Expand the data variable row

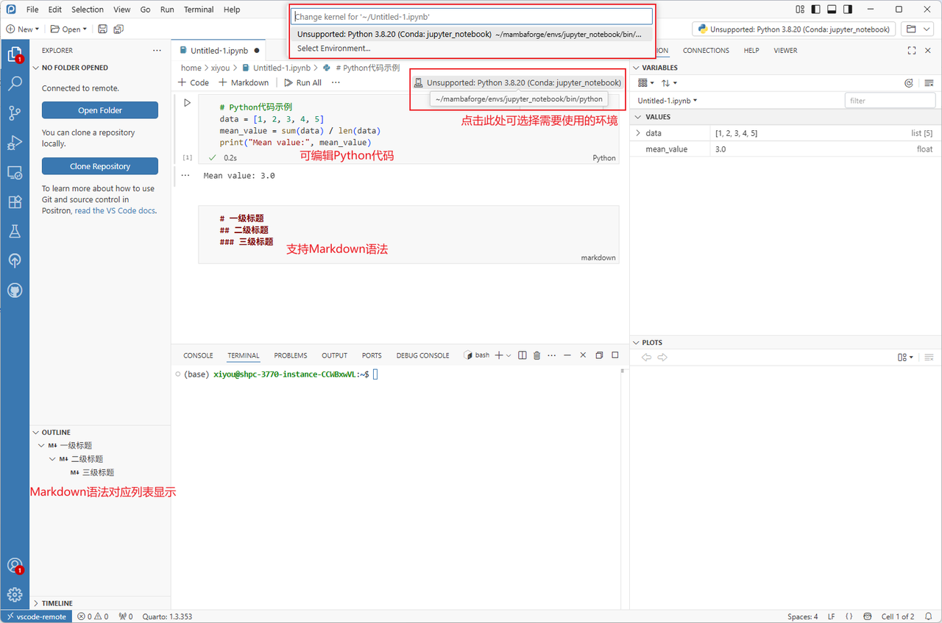(x=638, y=133)
